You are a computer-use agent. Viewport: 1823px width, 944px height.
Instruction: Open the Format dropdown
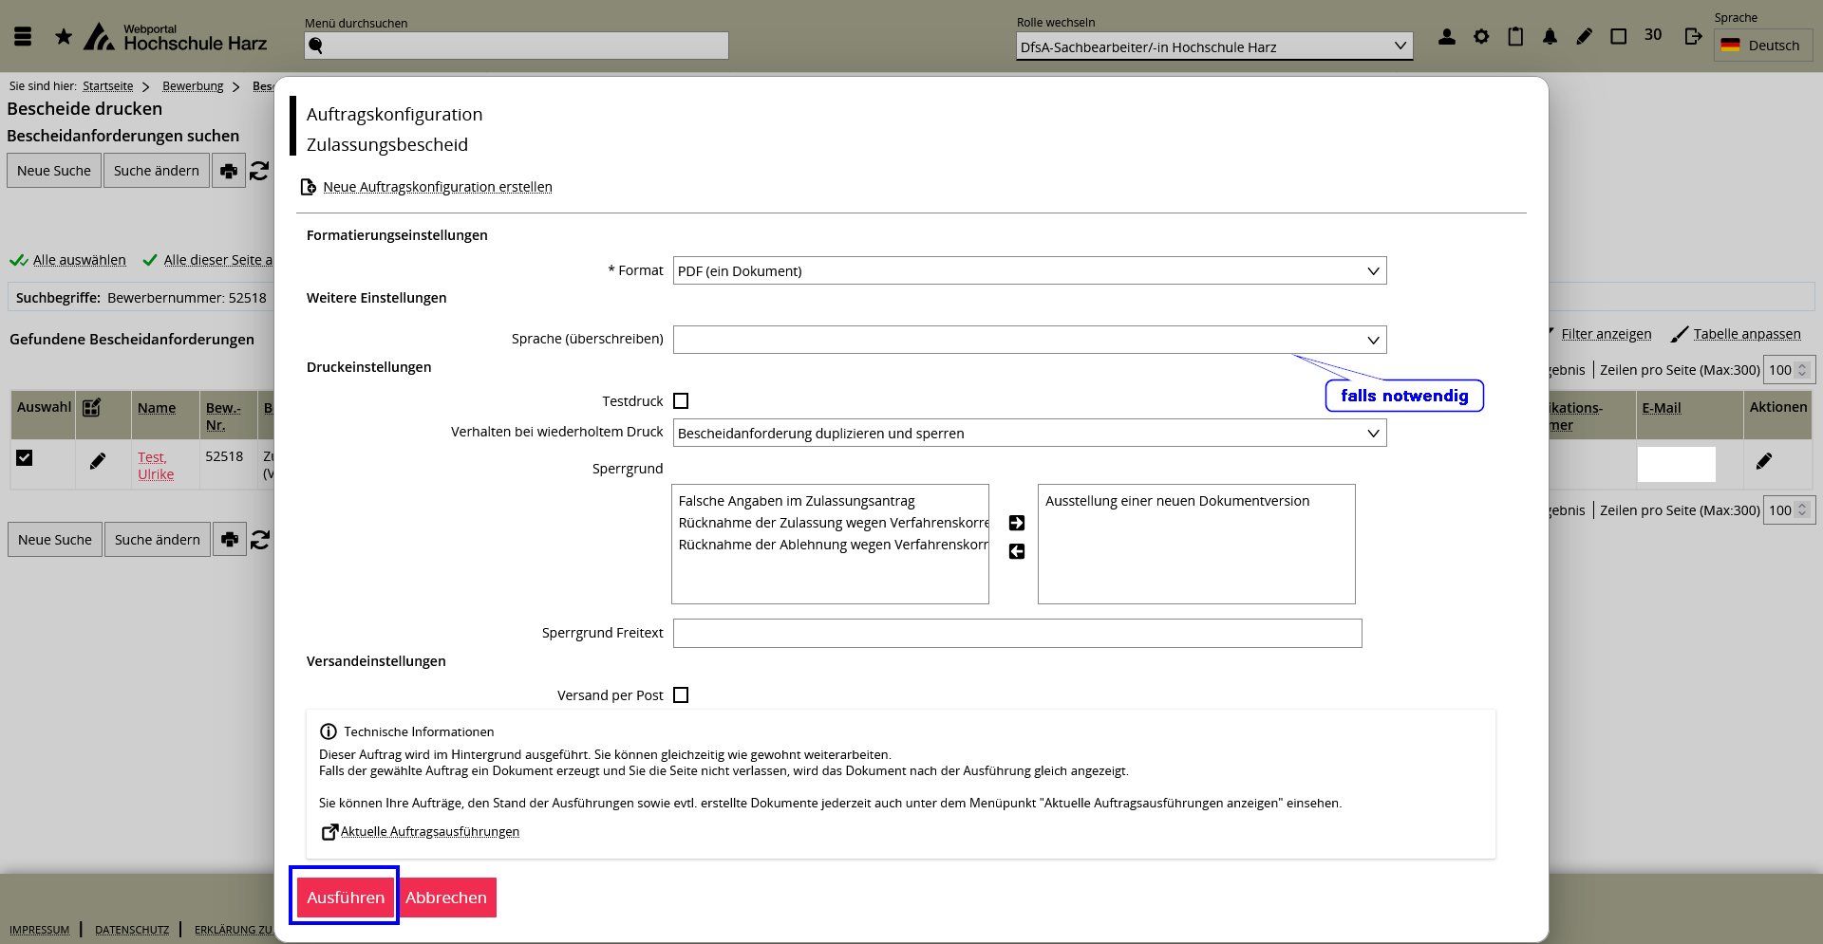[1029, 271]
